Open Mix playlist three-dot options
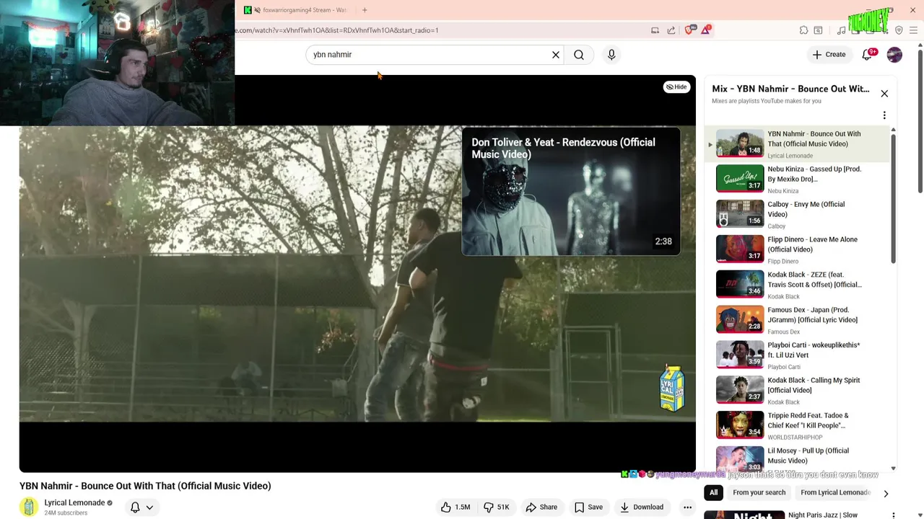The image size is (924, 519). [884, 115]
